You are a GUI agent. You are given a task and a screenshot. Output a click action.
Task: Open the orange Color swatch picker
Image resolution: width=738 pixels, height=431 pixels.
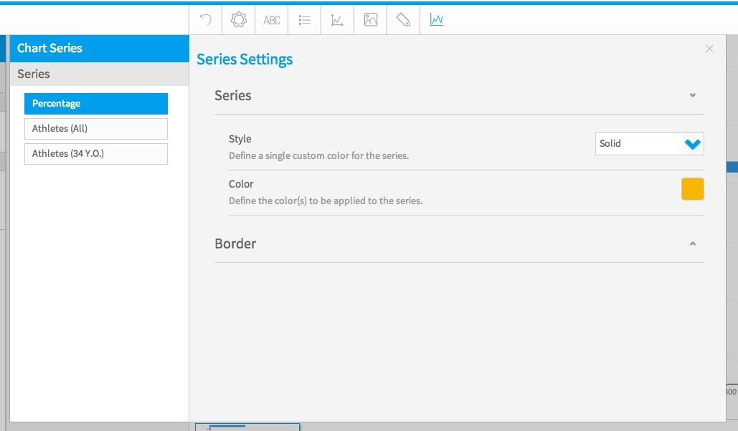(693, 189)
